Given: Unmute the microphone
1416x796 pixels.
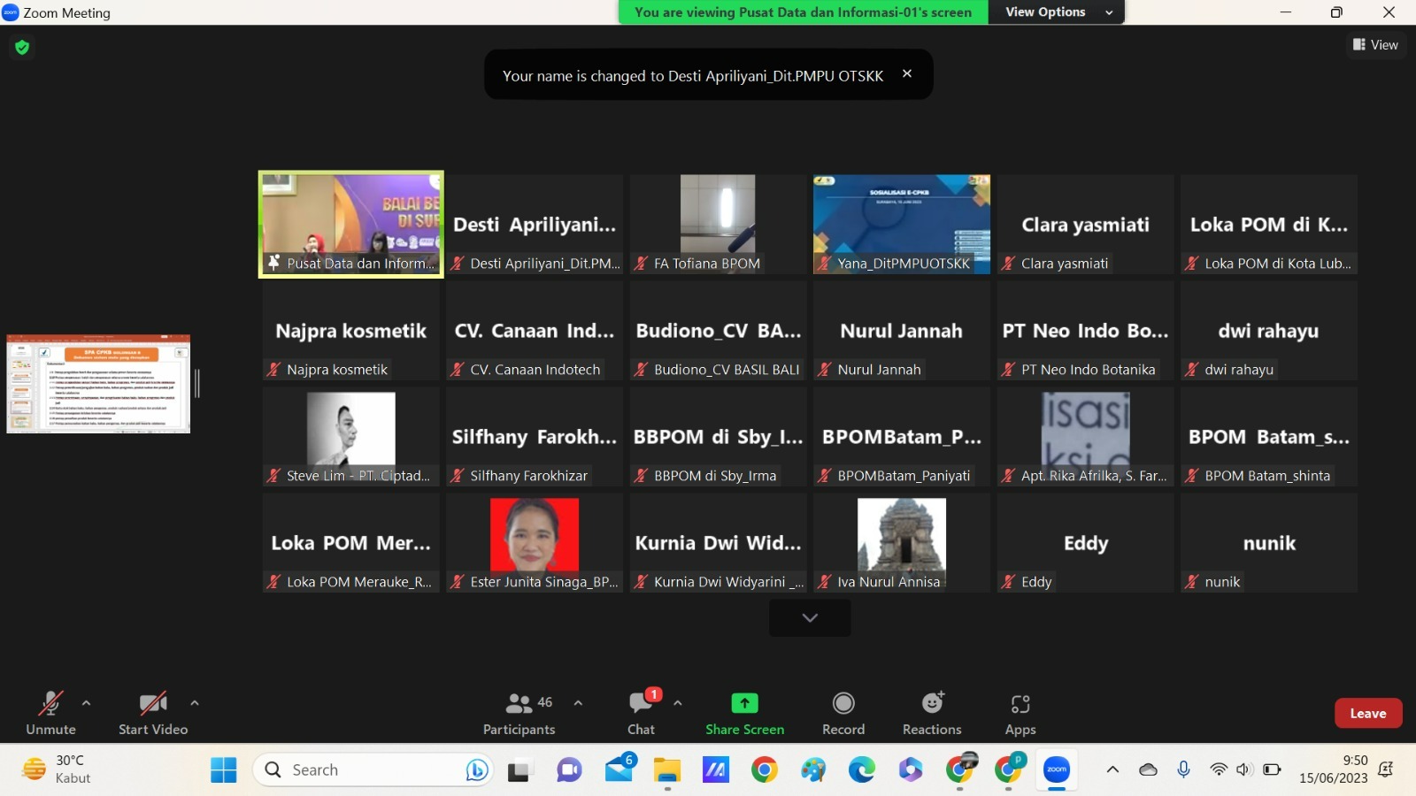Looking at the screenshot, I should click(50, 713).
